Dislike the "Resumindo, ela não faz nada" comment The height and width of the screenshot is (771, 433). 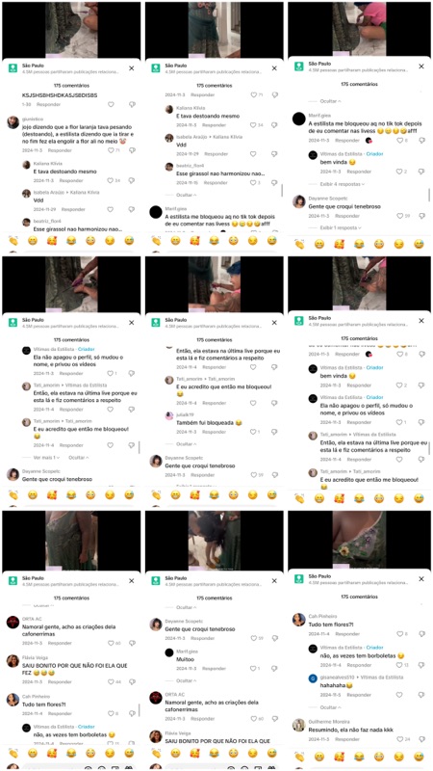pyautogui.click(x=421, y=739)
